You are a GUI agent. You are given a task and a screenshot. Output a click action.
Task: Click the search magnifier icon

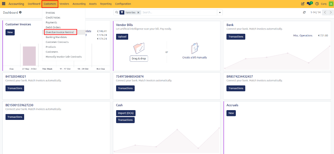point(116,13)
